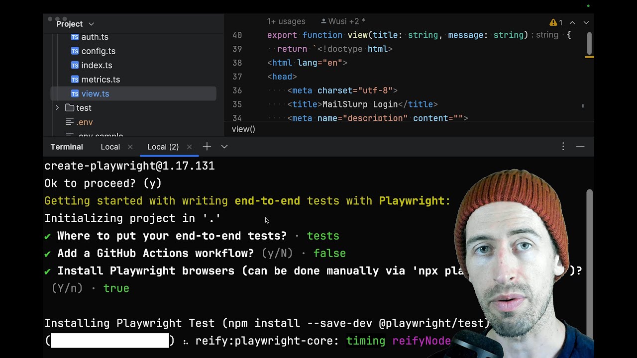Click the 'true' install browsers answer
This screenshot has width=637, height=358.
[x=116, y=288]
